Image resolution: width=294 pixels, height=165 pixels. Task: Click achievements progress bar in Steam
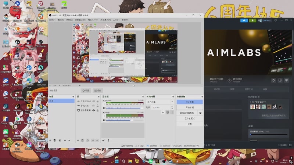pos(269,135)
